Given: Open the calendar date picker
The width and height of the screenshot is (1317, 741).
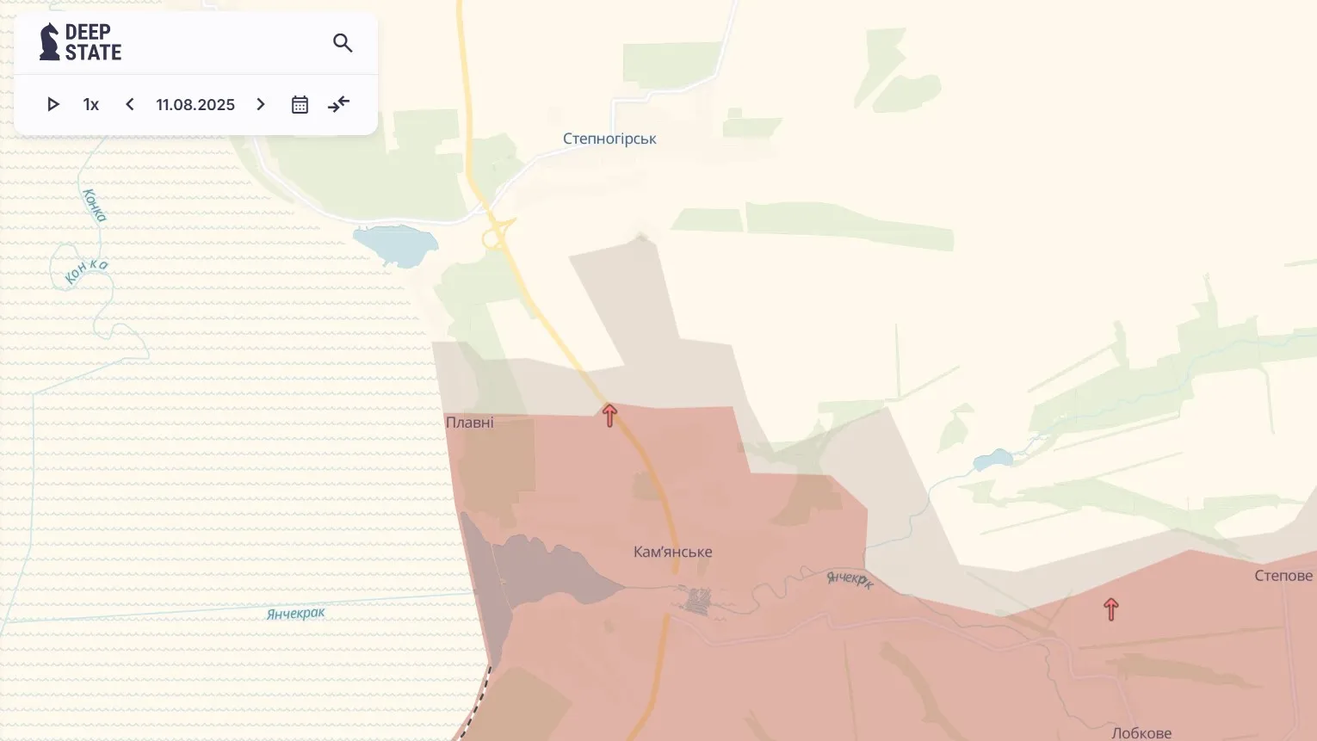Looking at the screenshot, I should click(x=300, y=104).
